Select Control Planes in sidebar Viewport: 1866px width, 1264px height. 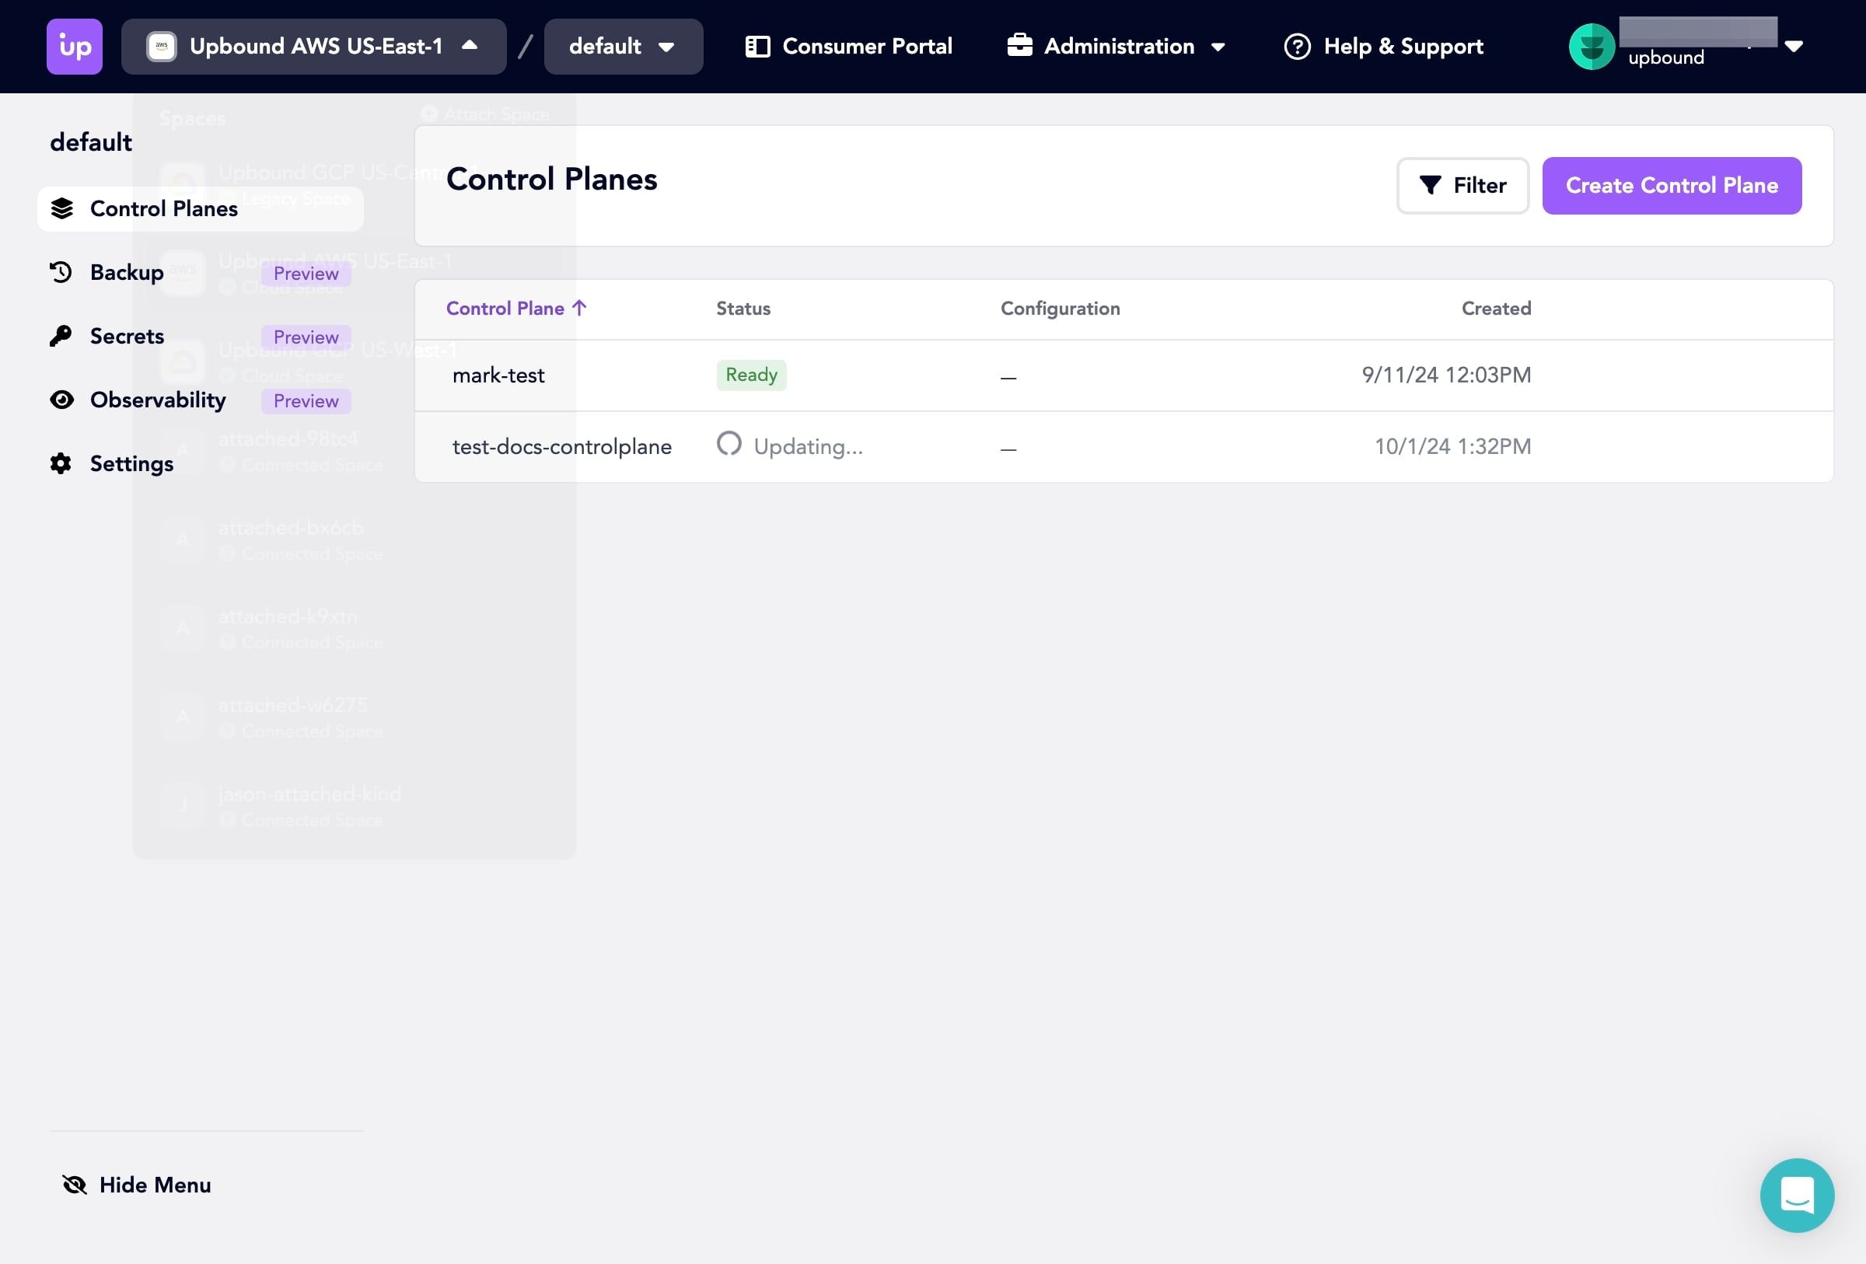201,208
